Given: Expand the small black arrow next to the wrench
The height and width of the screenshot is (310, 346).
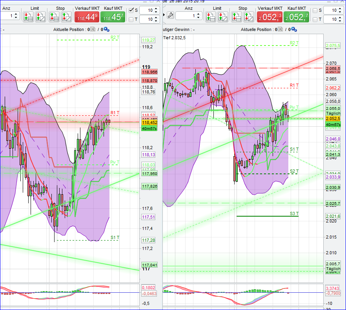Looking at the screenshot, I should click(164, 15).
